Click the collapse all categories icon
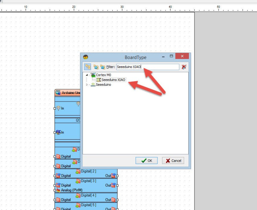 [x=103, y=67]
